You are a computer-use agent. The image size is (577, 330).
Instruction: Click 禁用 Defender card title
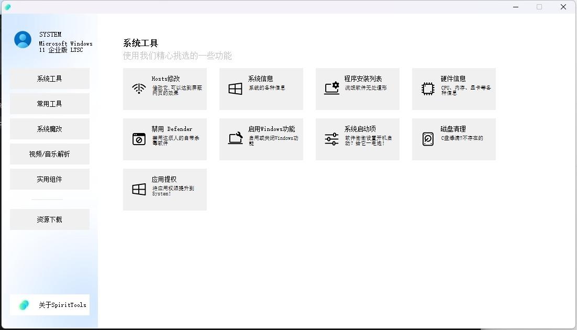tap(172, 129)
